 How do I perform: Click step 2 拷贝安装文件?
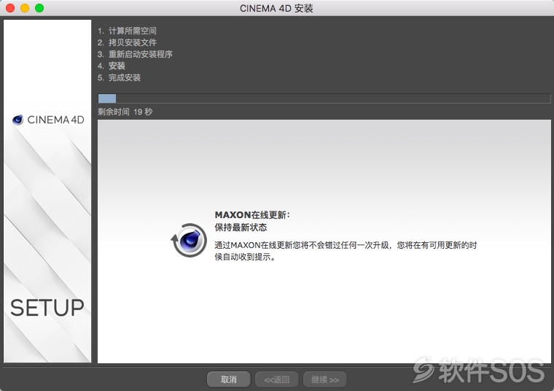(x=127, y=42)
